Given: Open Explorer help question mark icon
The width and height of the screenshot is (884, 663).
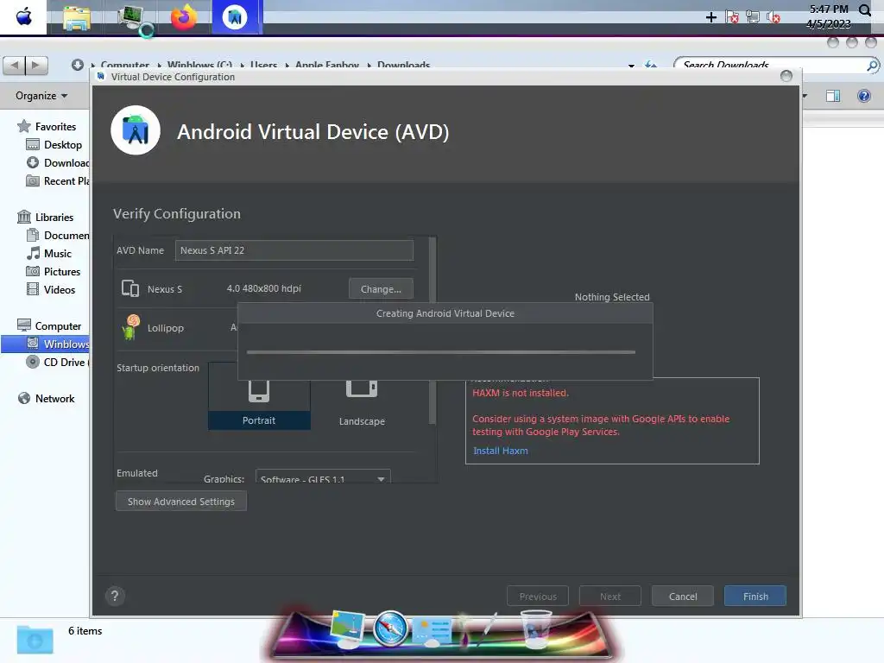Looking at the screenshot, I should [x=863, y=96].
